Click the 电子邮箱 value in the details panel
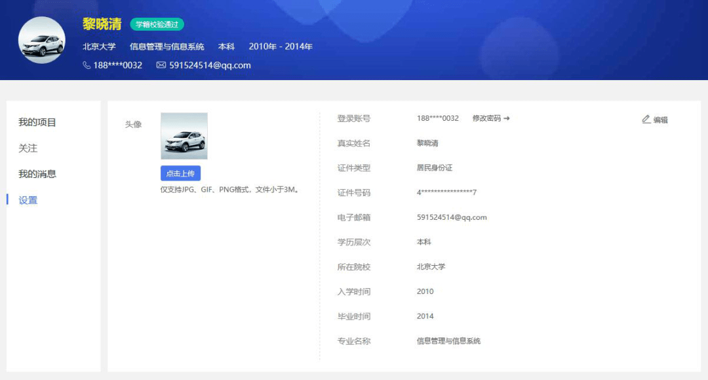The image size is (708, 380). pyautogui.click(x=452, y=217)
